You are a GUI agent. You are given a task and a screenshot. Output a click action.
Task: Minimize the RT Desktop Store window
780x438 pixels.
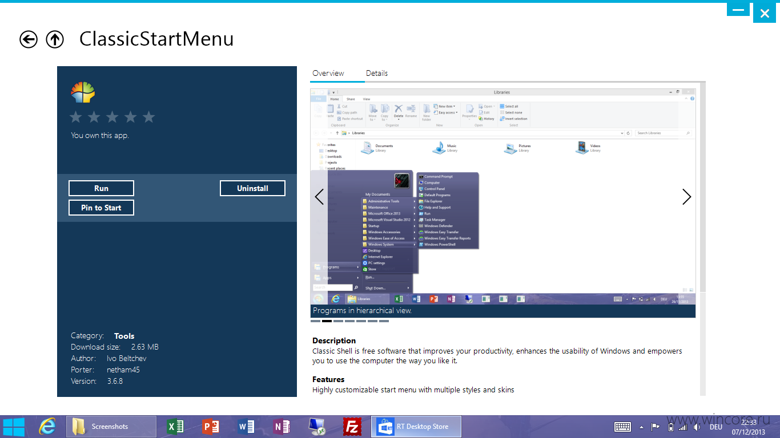coord(738,10)
